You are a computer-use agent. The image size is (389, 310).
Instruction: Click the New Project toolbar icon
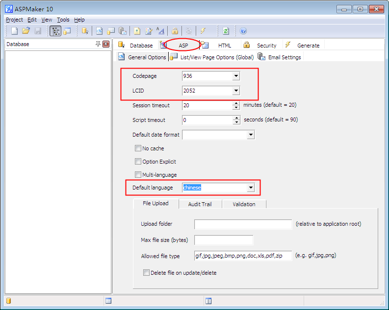pos(14,31)
